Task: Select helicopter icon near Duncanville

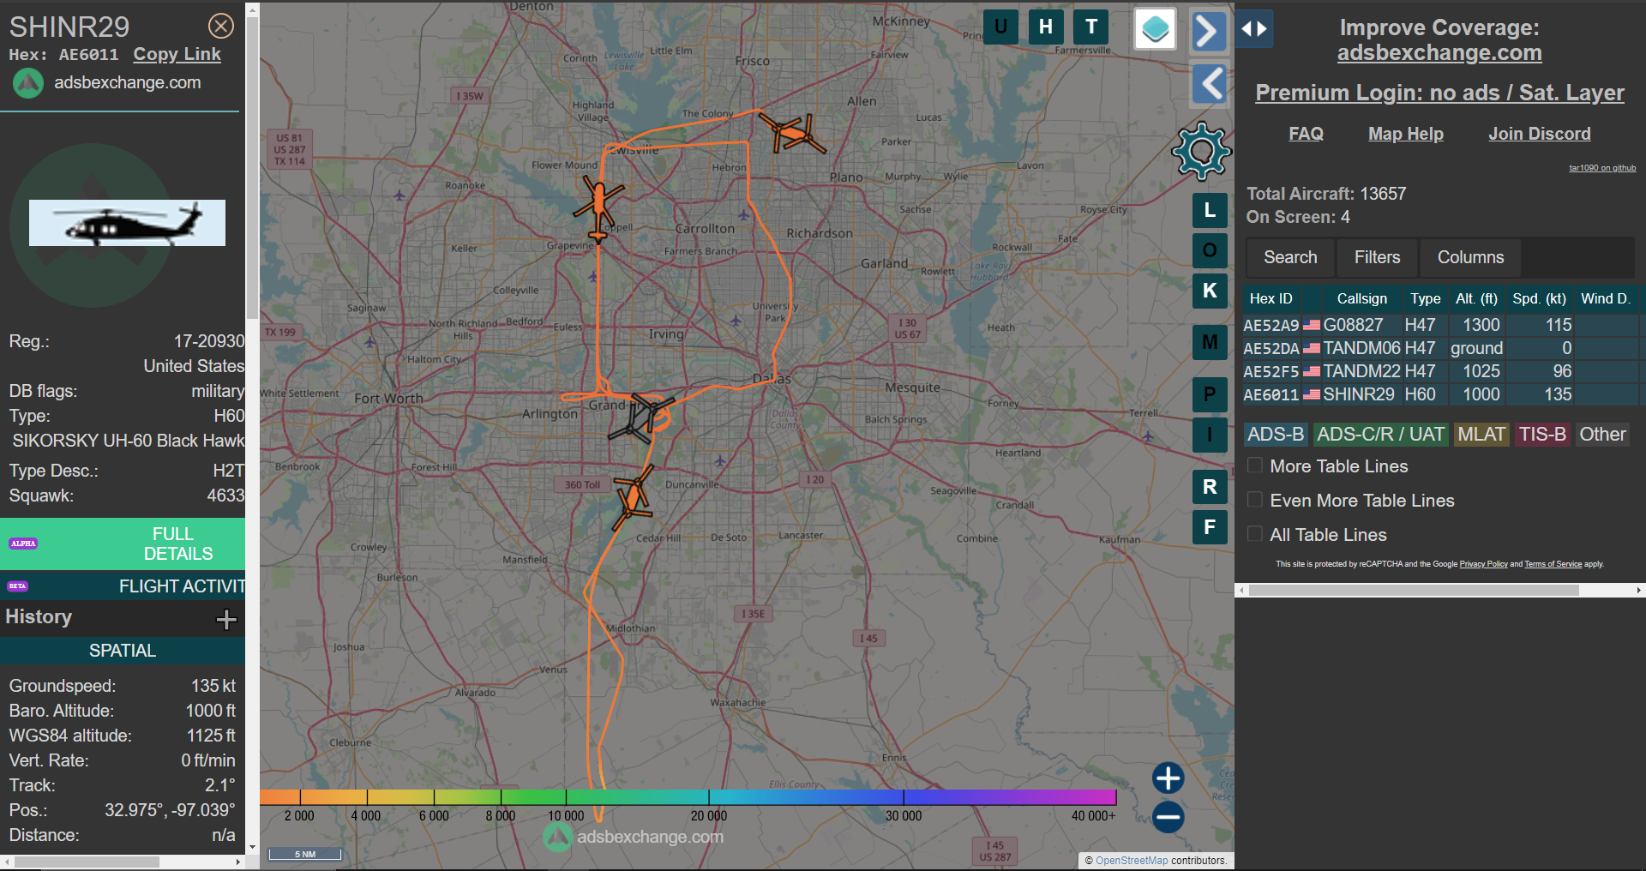Action: pyautogui.click(x=634, y=496)
